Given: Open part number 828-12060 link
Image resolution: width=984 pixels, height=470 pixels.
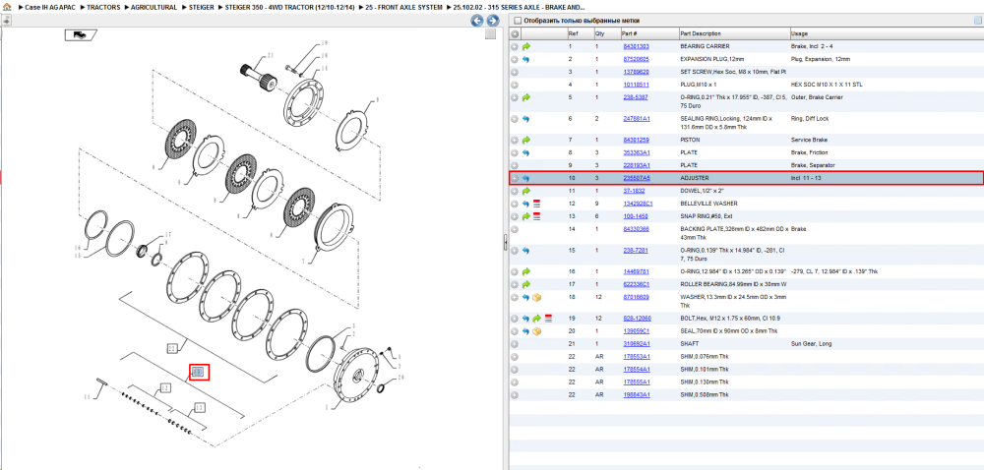Looking at the screenshot, I should (x=636, y=319).
